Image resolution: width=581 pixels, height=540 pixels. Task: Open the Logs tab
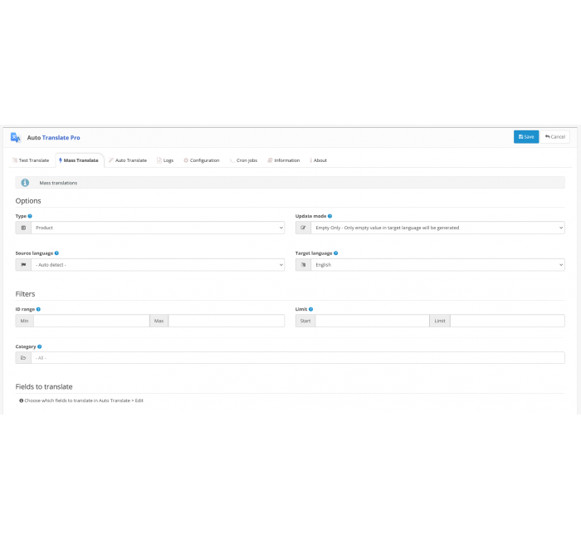tap(165, 160)
